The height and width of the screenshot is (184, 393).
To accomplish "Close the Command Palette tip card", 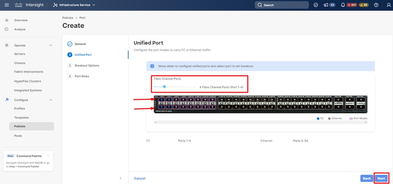I will (x=48, y=155).
